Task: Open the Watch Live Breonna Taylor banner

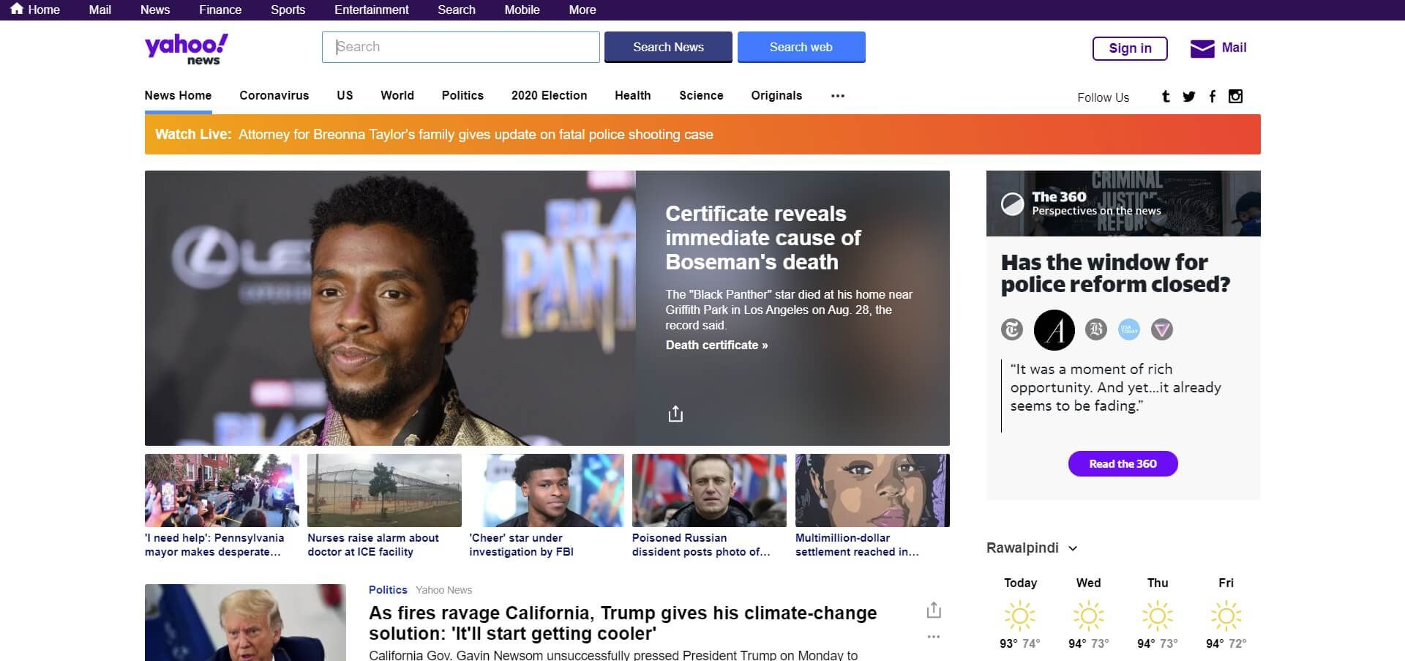Action: click(702, 134)
